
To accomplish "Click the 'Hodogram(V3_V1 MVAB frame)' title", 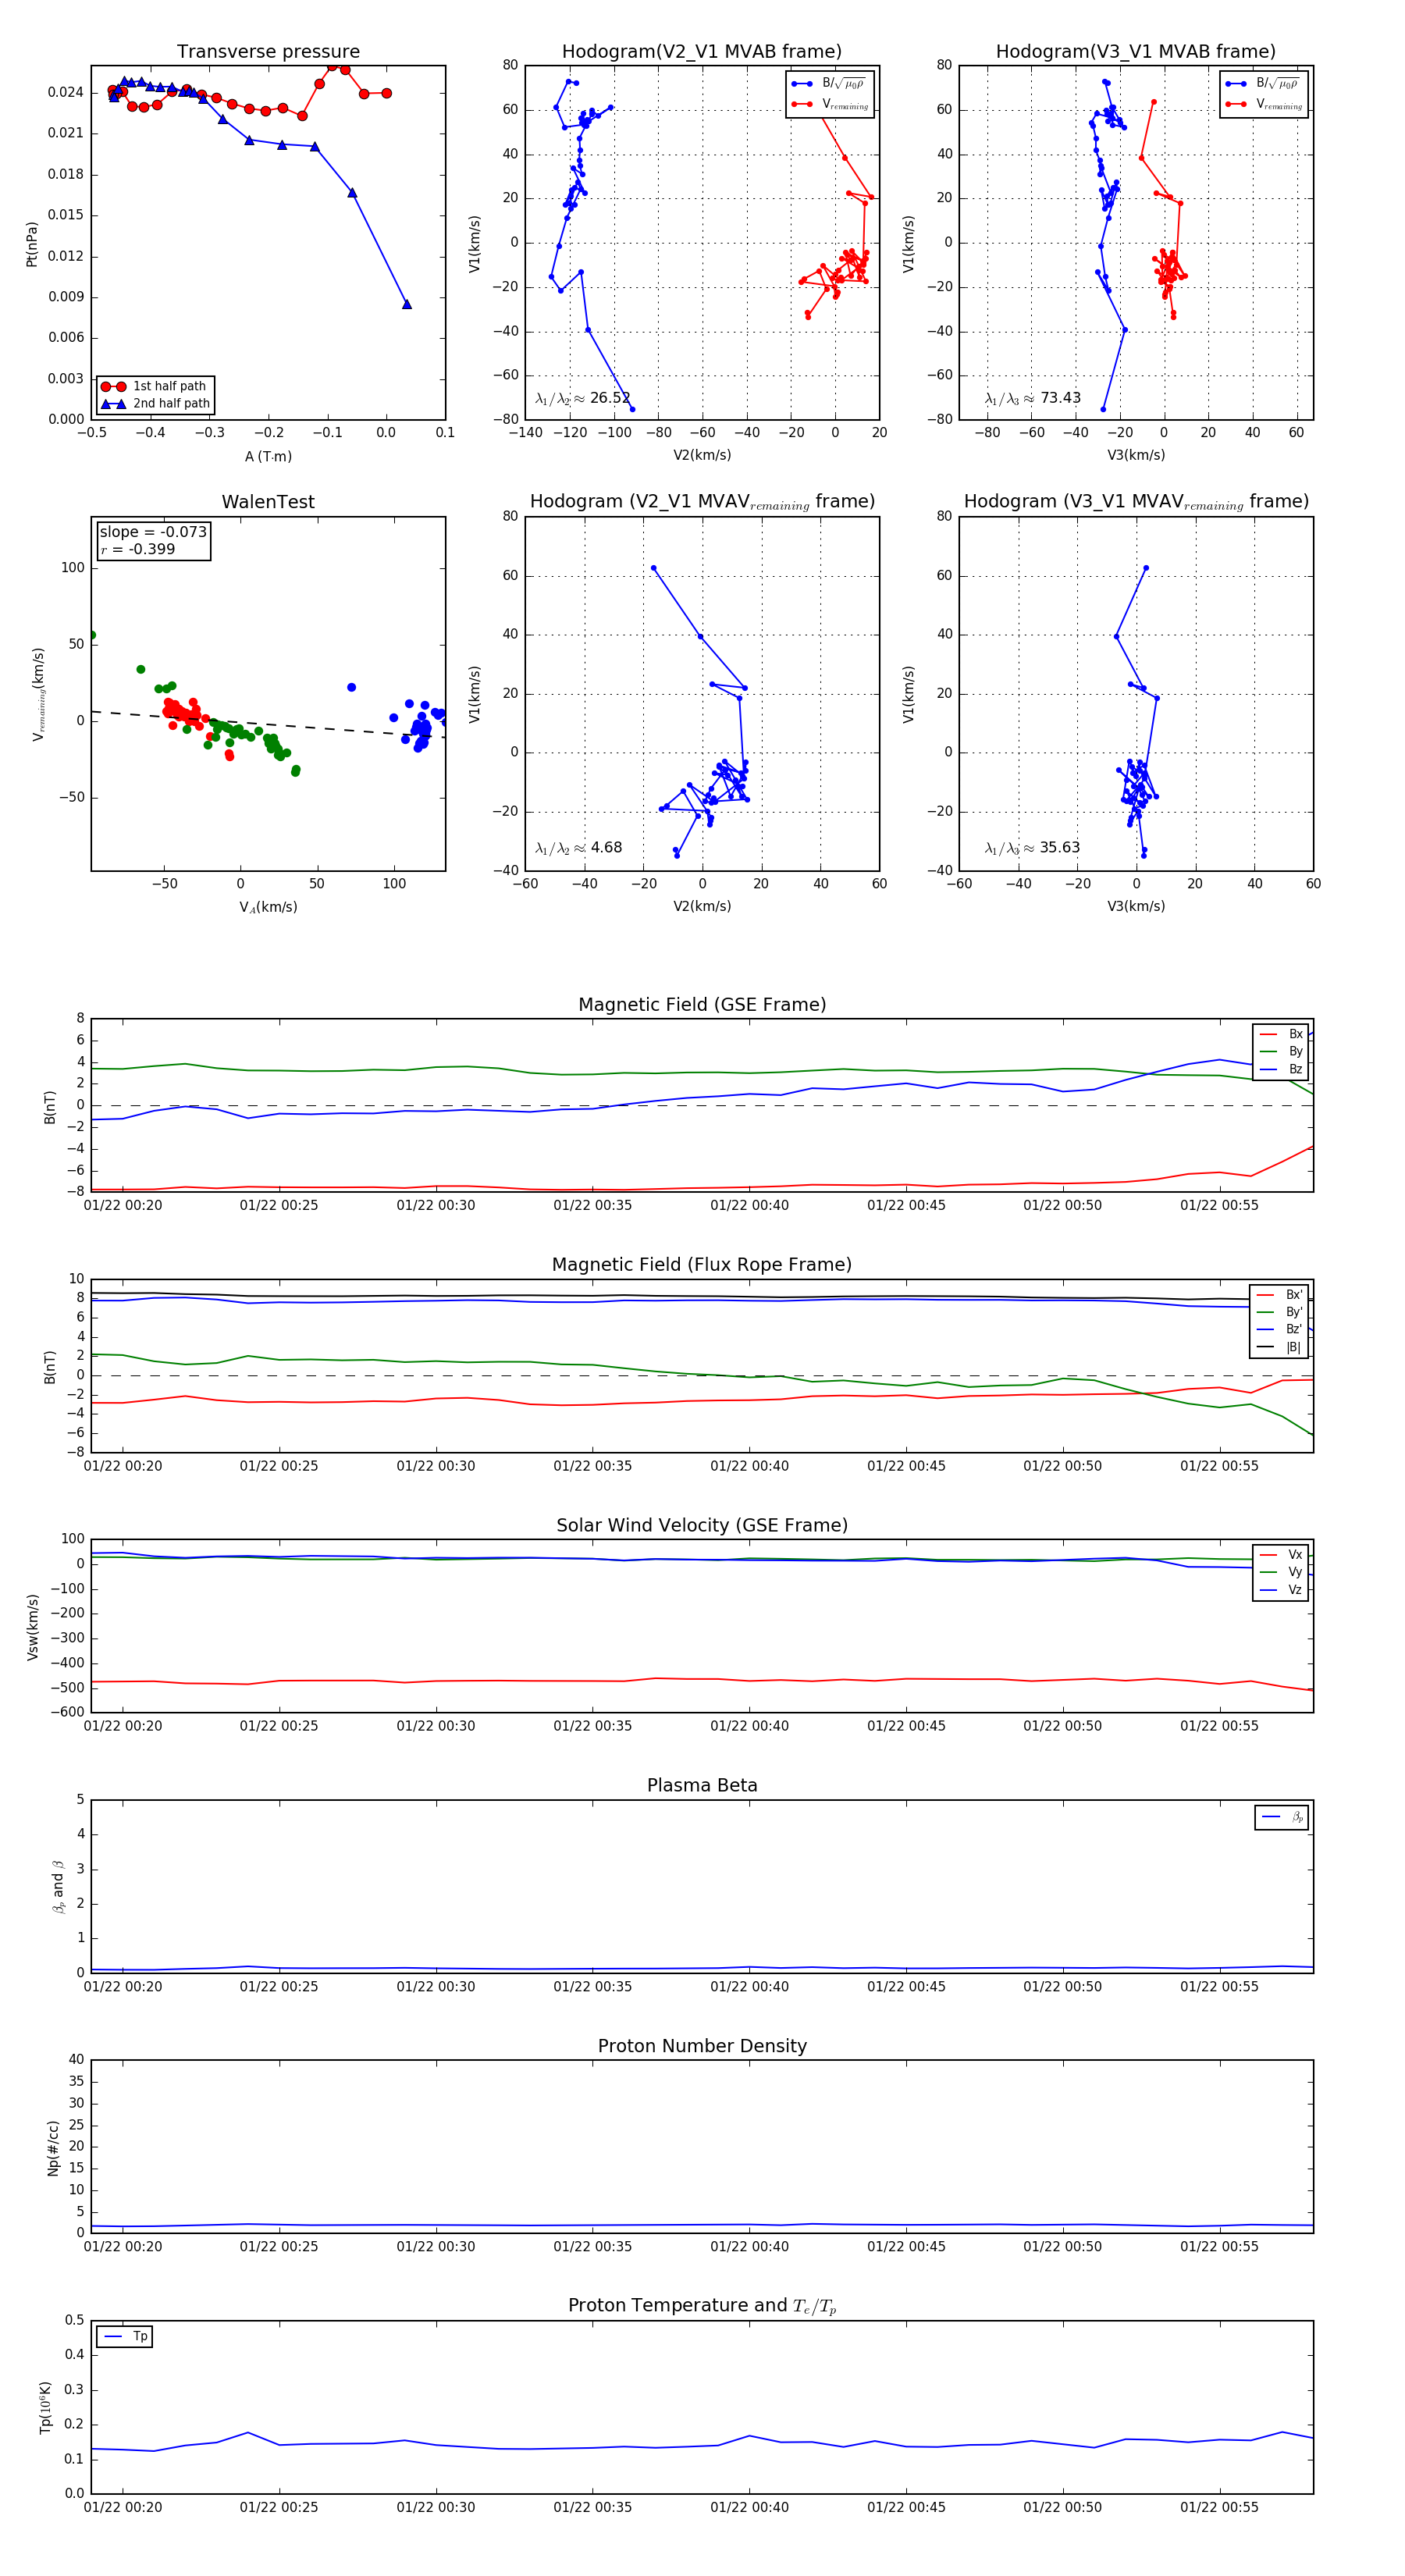I will (x=1136, y=51).
